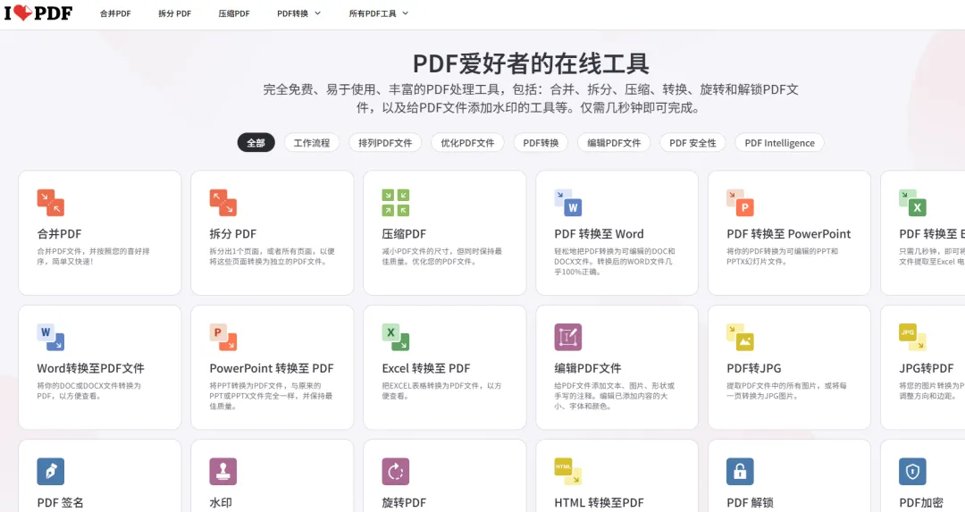The width and height of the screenshot is (965, 512).
Task: Select the 排列PDF文件 filter tab
Action: [x=385, y=143]
